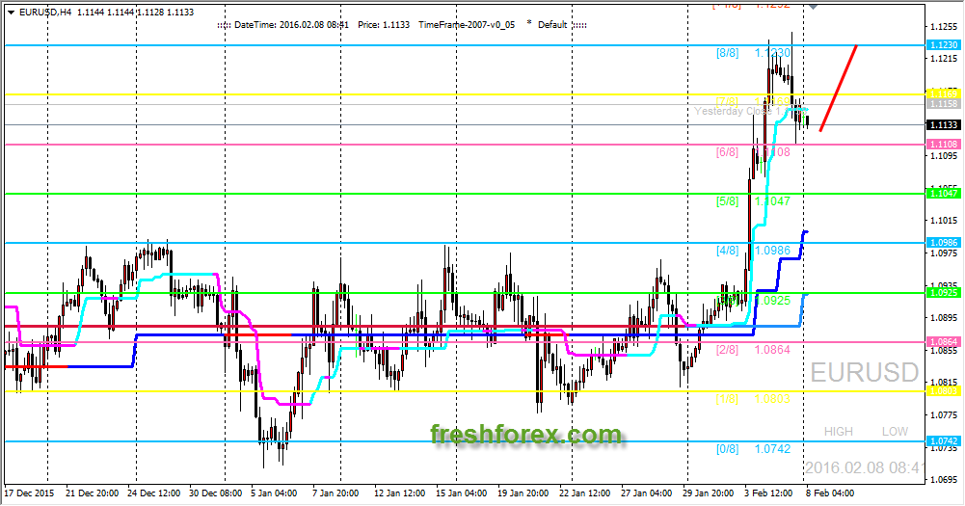The width and height of the screenshot is (965, 506).
Task: Click the 1.0695 price scale value
Action: [x=945, y=480]
